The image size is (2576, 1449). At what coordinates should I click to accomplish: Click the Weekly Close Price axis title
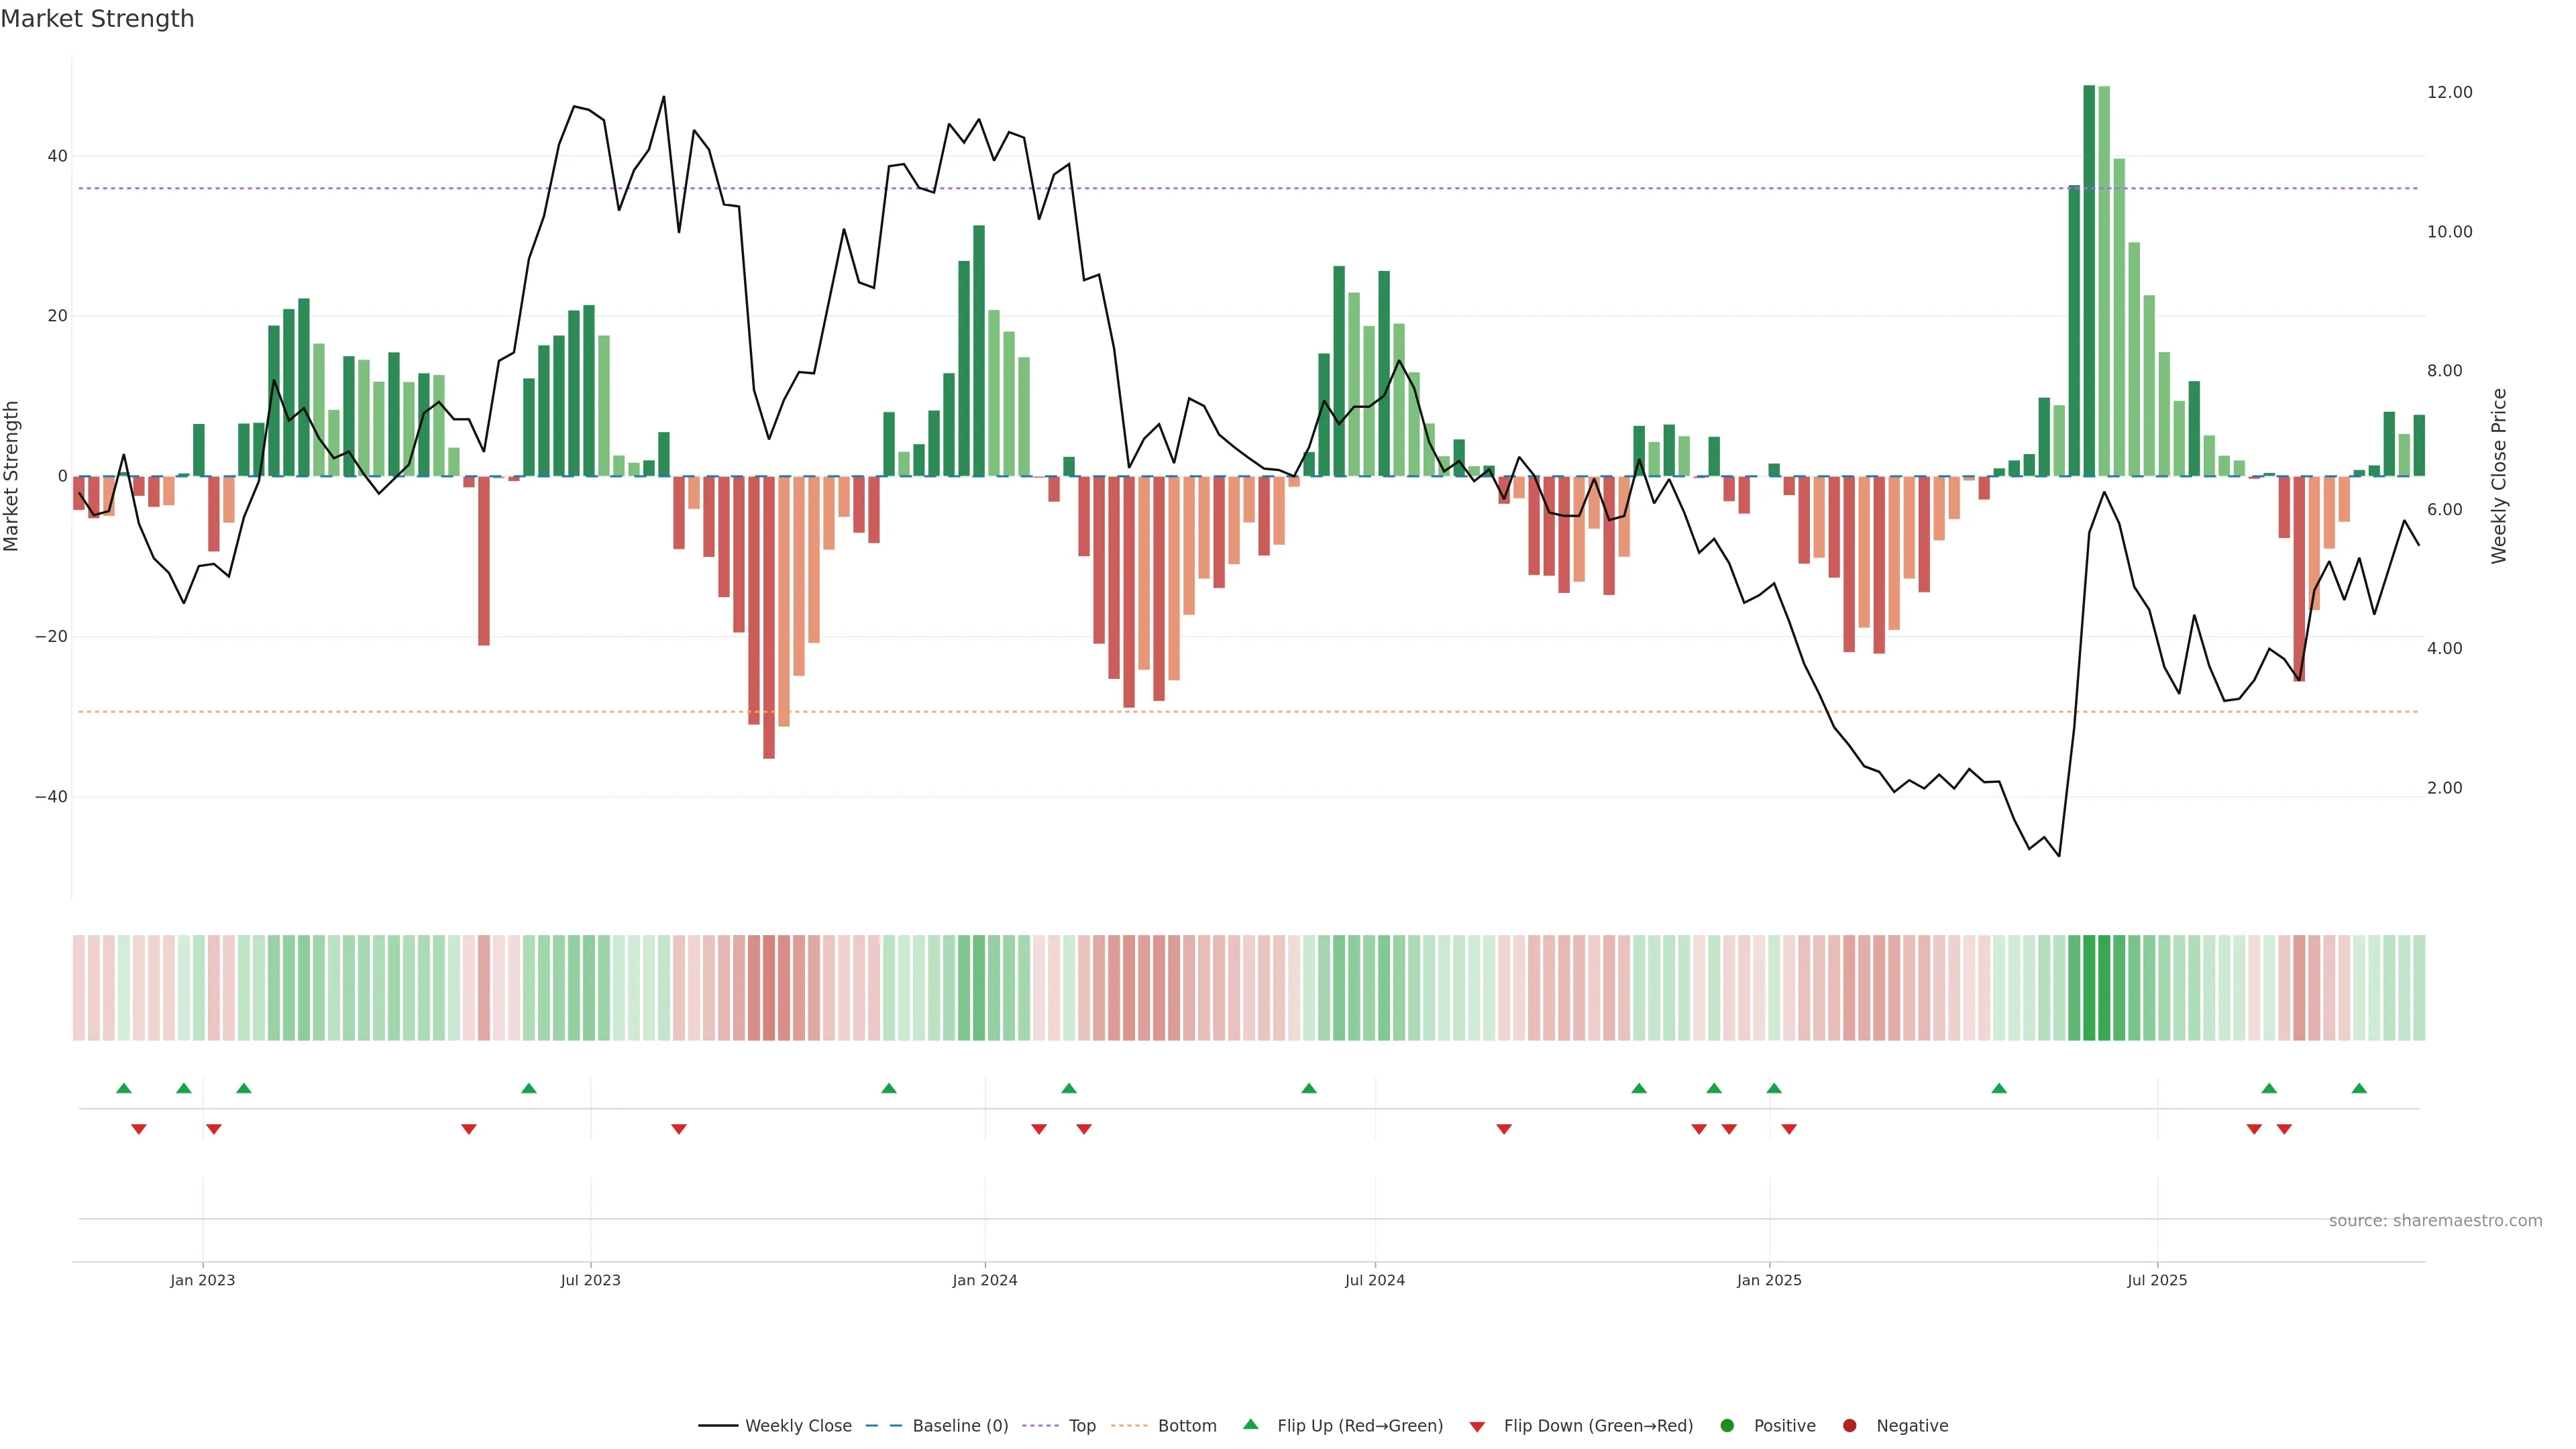(x=2499, y=476)
